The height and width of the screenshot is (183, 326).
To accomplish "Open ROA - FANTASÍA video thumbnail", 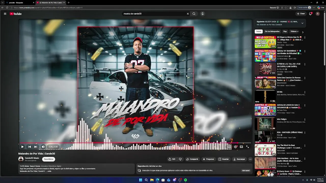I will (x=265, y=137).
